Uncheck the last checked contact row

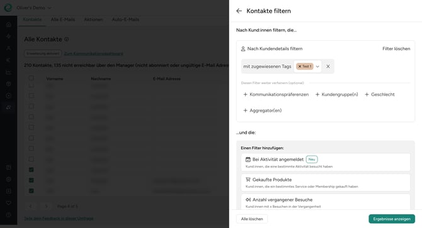31,191
